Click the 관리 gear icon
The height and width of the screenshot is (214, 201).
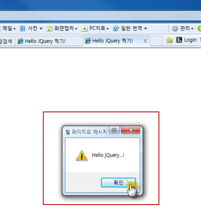pyautogui.click(x=175, y=29)
